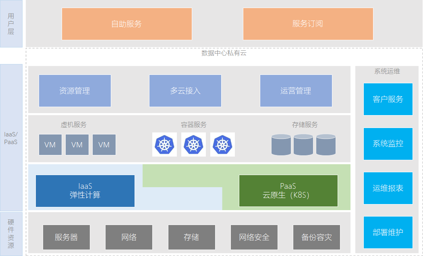Click the 存储服务 label
Screen dimensions: 423x256
coord(305,125)
